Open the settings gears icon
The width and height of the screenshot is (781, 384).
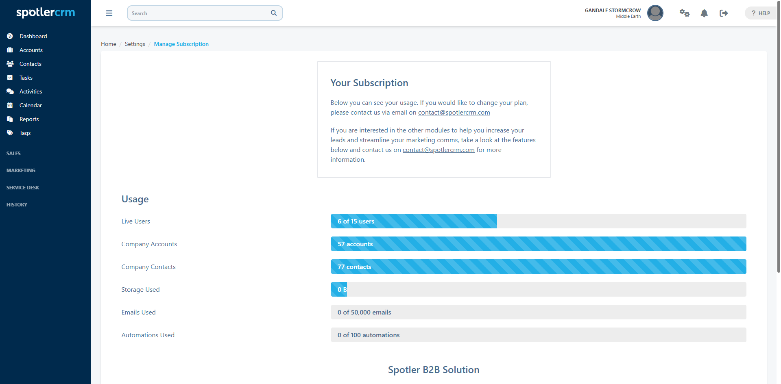(x=684, y=13)
